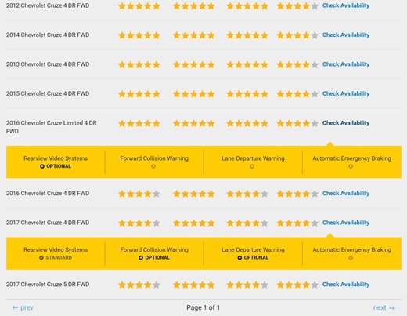407x316 pixels.
Task: Click the Optional icon under Lane Departure Warning
Action: click(x=240, y=258)
